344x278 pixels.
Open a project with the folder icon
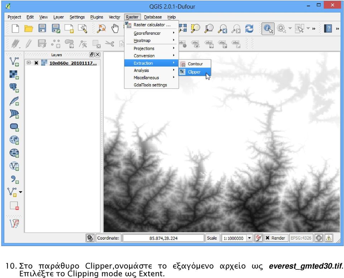[x=29, y=29]
